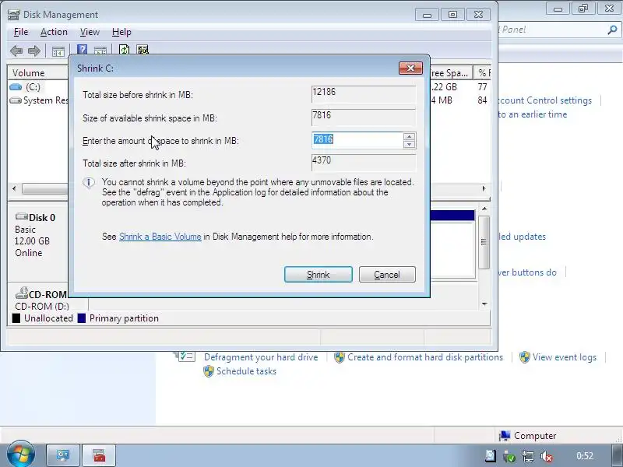This screenshot has width=623, height=467.
Task: Click the search magnifier in Control Panel
Action: tap(612, 30)
